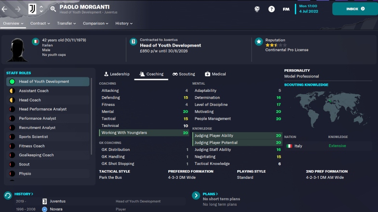Click the forward navigation arrow
This screenshot has height=212, width=378.
[17, 9]
